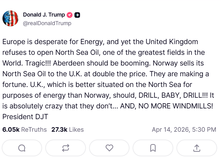View the 27.3k Likes list
The width and height of the screenshot is (221, 166).
tap(67, 130)
